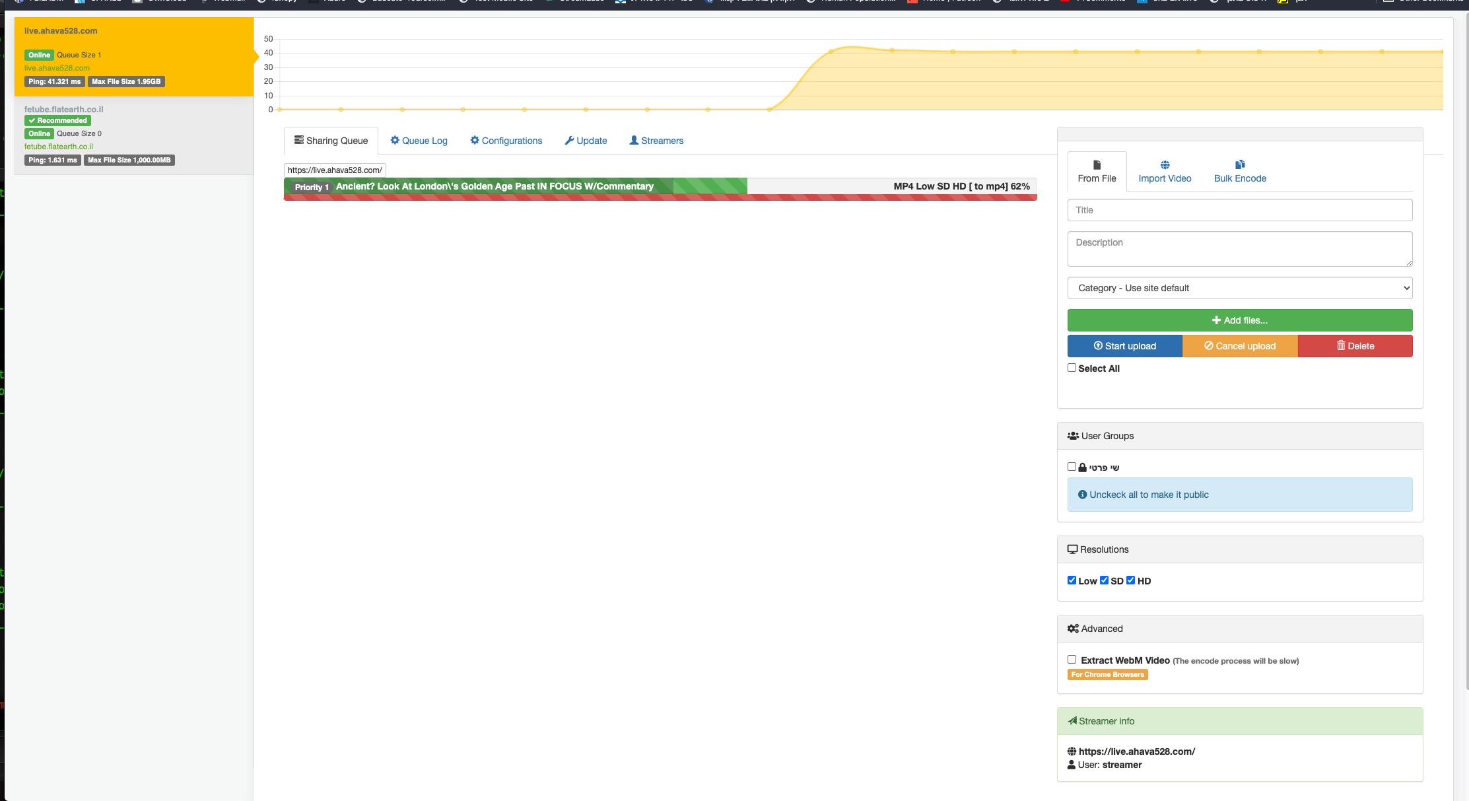Uncheck the HD resolution checkbox
This screenshot has width=1469, height=801.
click(1130, 580)
